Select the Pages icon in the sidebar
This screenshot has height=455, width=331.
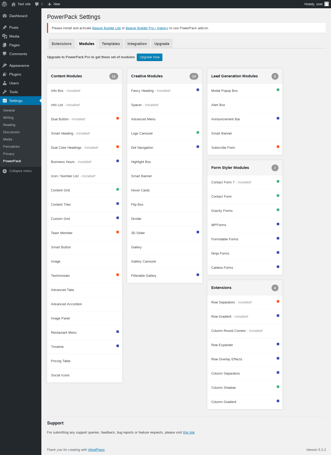click(5, 45)
